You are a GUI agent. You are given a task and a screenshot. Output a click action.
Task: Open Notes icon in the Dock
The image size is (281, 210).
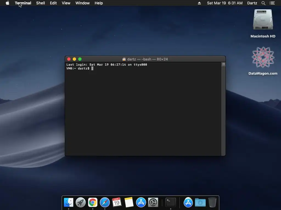coord(129,203)
